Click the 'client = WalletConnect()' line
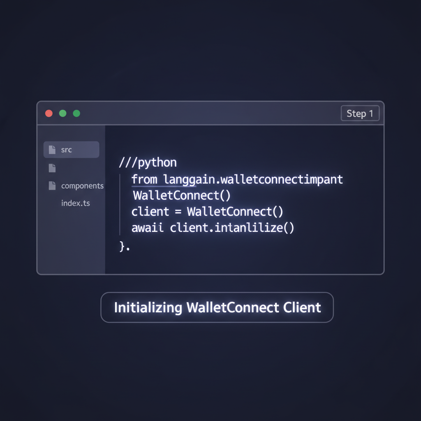The width and height of the screenshot is (421, 421). coord(207,212)
